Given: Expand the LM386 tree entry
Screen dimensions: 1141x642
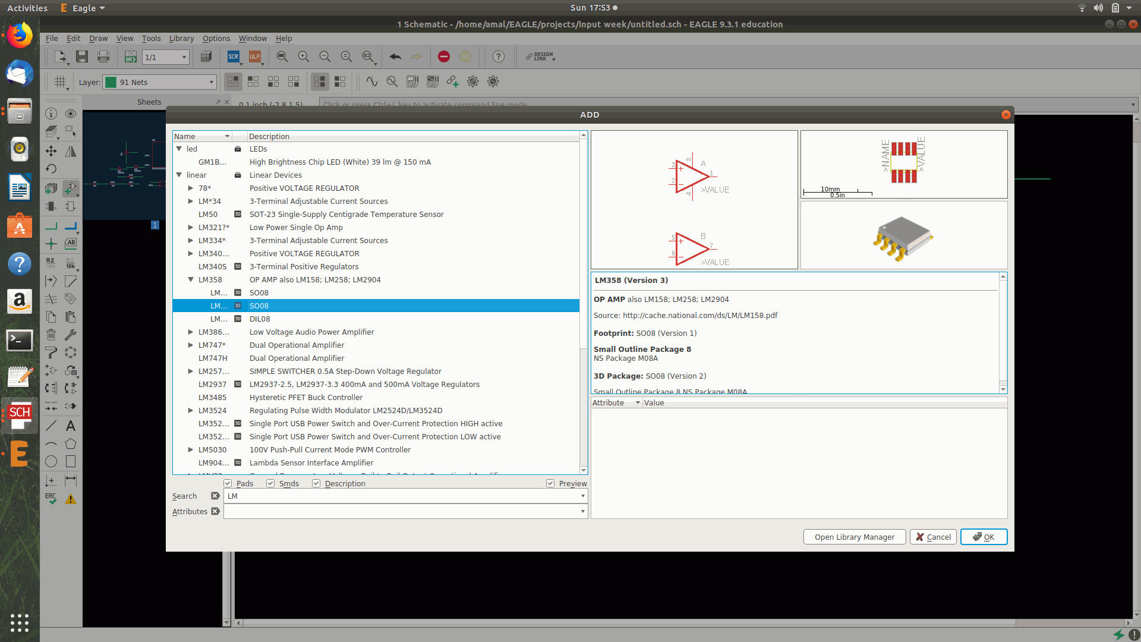Looking at the screenshot, I should (x=191, y=332).
